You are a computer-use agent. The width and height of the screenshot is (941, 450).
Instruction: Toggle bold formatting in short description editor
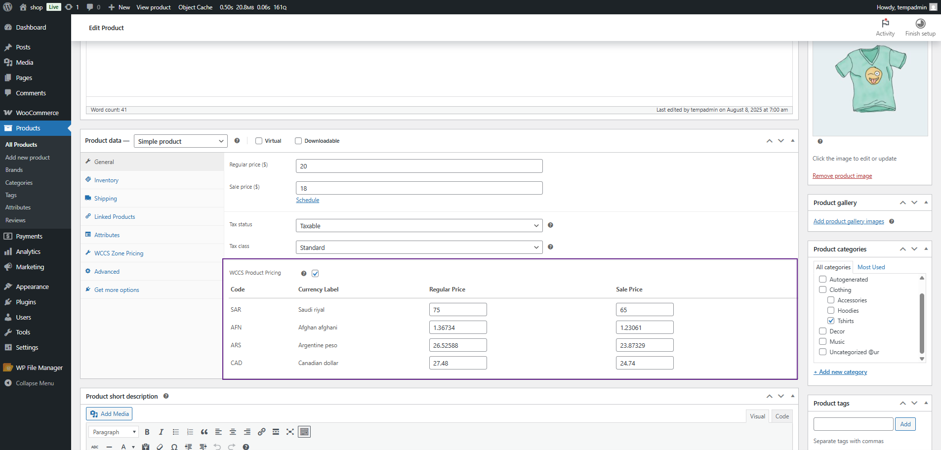147,432
